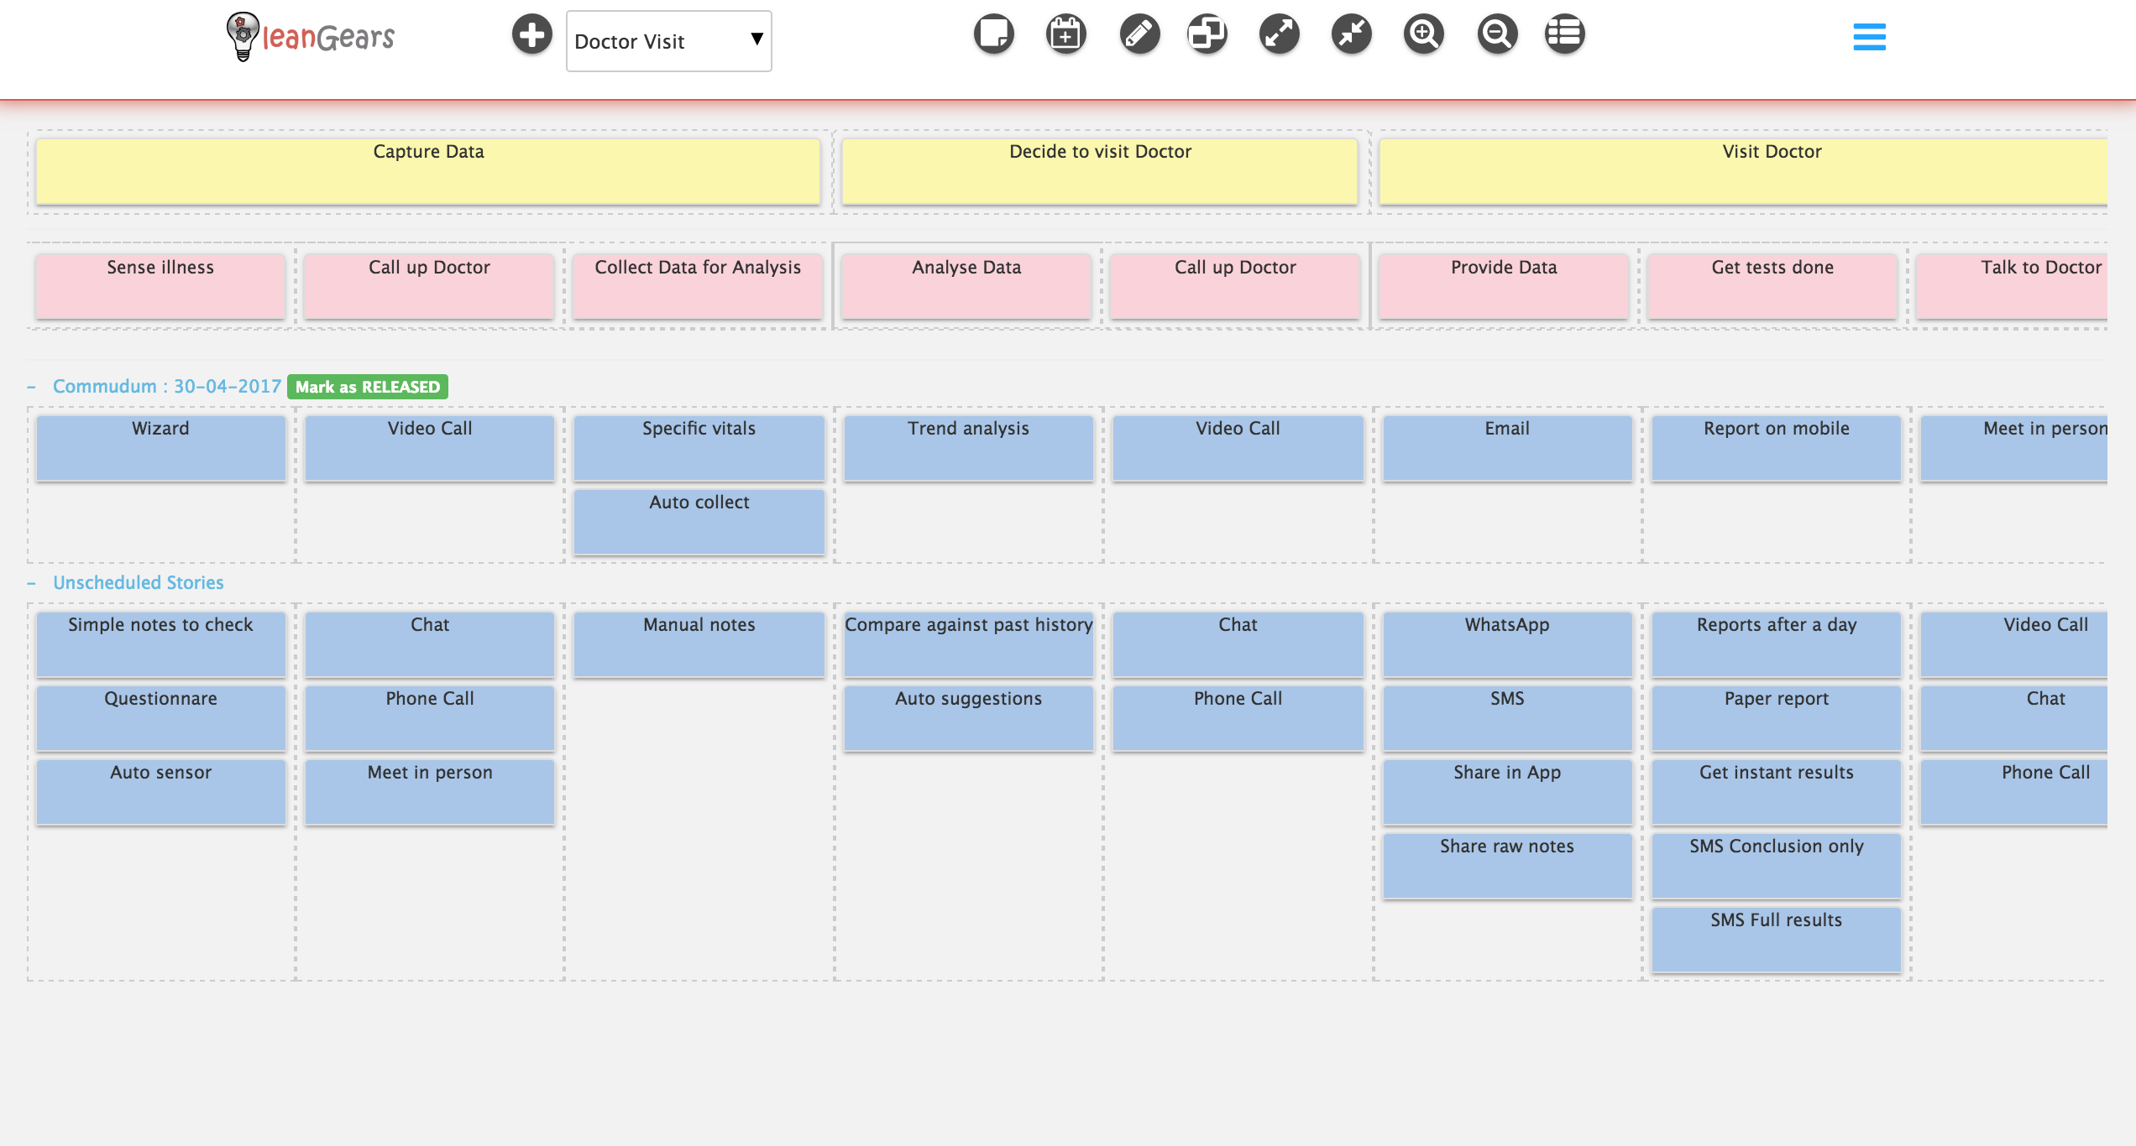Click the Email story card

(1508, 448)
